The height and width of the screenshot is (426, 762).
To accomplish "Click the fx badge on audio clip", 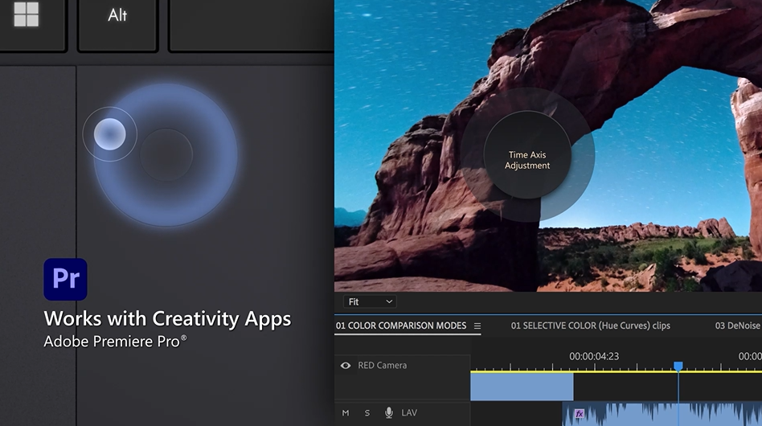I will (x=579, y=414).
